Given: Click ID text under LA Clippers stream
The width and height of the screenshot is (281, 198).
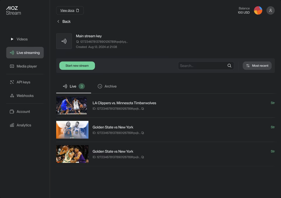Looking at the screenshot, I should point(116,109).
